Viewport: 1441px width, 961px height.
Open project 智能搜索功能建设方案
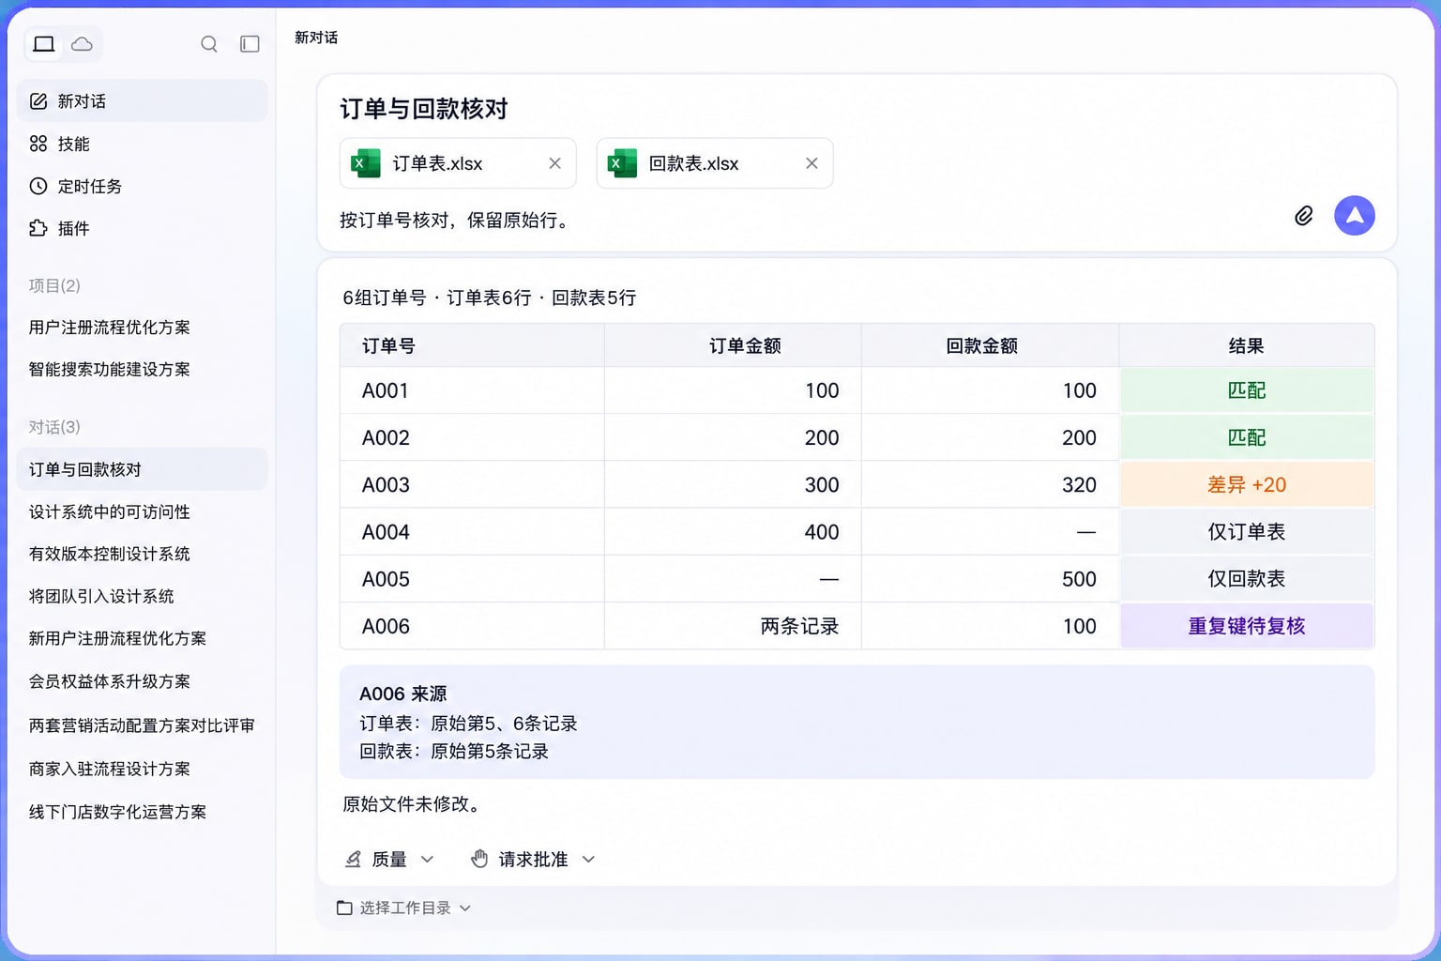point(110,370)
